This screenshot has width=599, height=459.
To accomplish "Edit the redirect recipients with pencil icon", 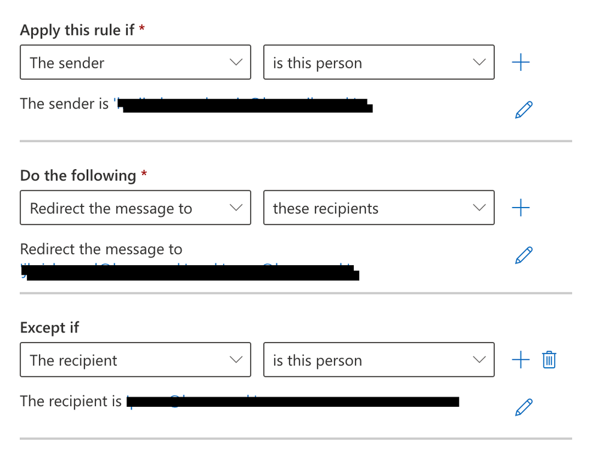I will [523, 255].
